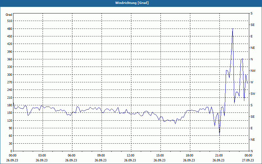Screen dimensions: 262x164
Task: Select the 06:00 time axis label
Action: tap(72, 155)
